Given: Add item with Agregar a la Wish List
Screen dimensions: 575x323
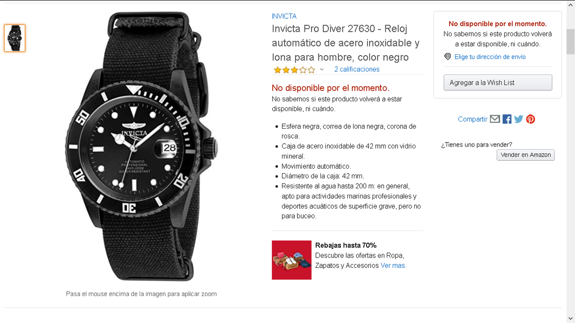Looking at the screenshot, I should coord(498,83).
